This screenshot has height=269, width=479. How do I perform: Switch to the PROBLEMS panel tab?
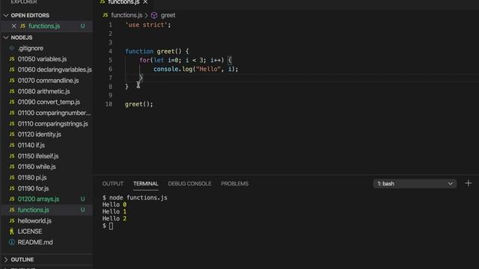click(x=234, y=184)
